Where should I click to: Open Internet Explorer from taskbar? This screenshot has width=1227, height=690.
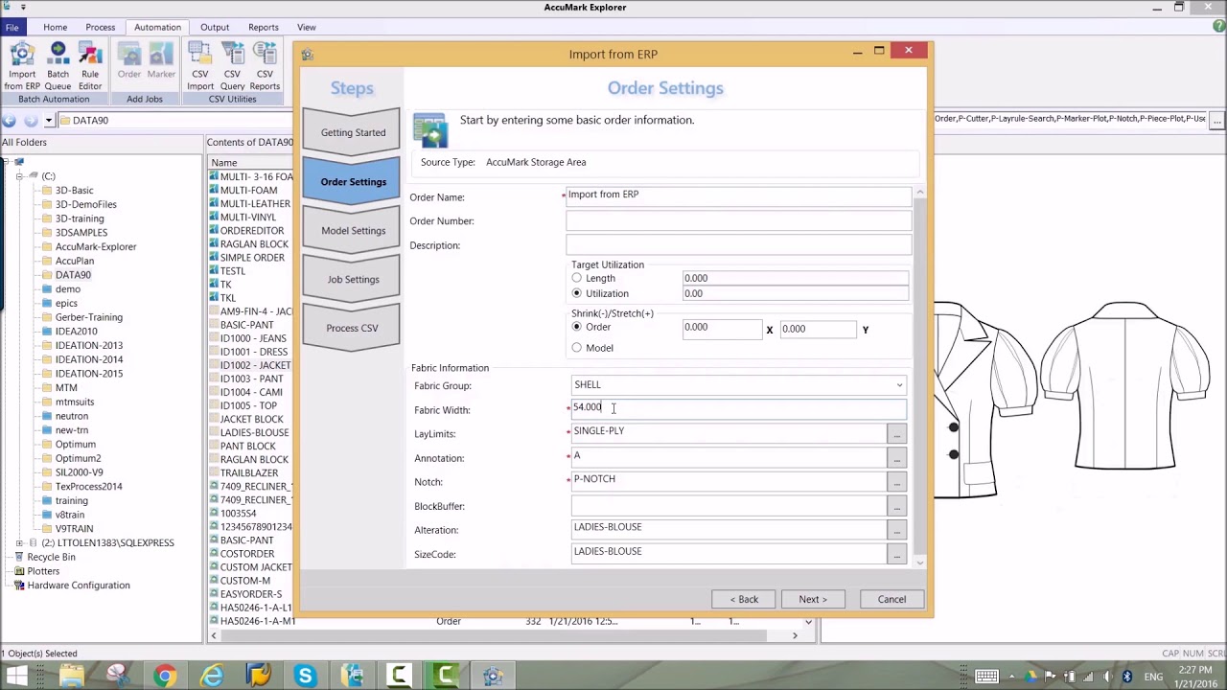(212, 676)
